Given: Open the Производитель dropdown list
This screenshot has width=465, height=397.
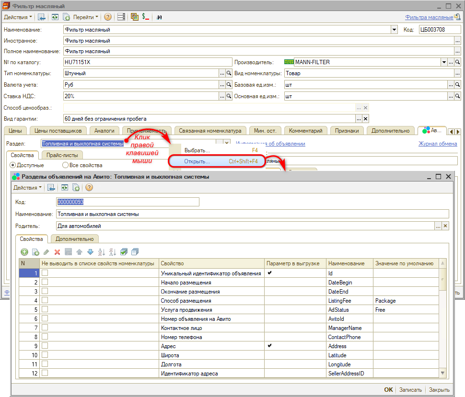Looking at the screenshot, I should [x=444, y=62].
